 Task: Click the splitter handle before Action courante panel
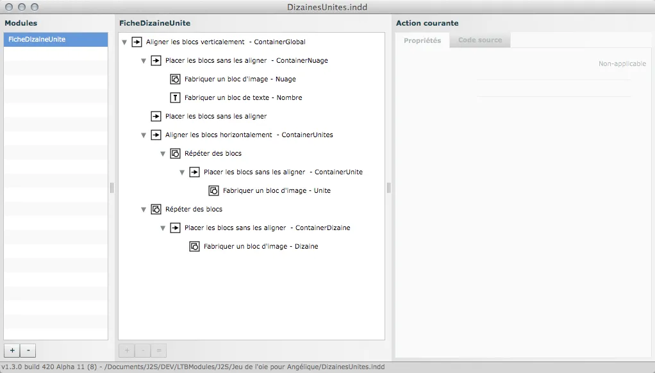(388, 188)
